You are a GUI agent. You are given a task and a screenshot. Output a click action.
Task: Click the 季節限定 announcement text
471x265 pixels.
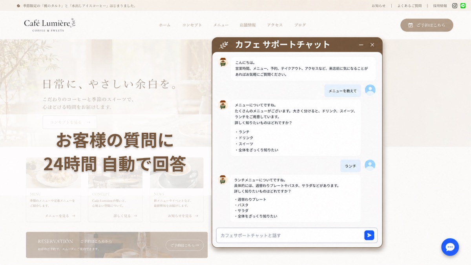pos(80,6)
